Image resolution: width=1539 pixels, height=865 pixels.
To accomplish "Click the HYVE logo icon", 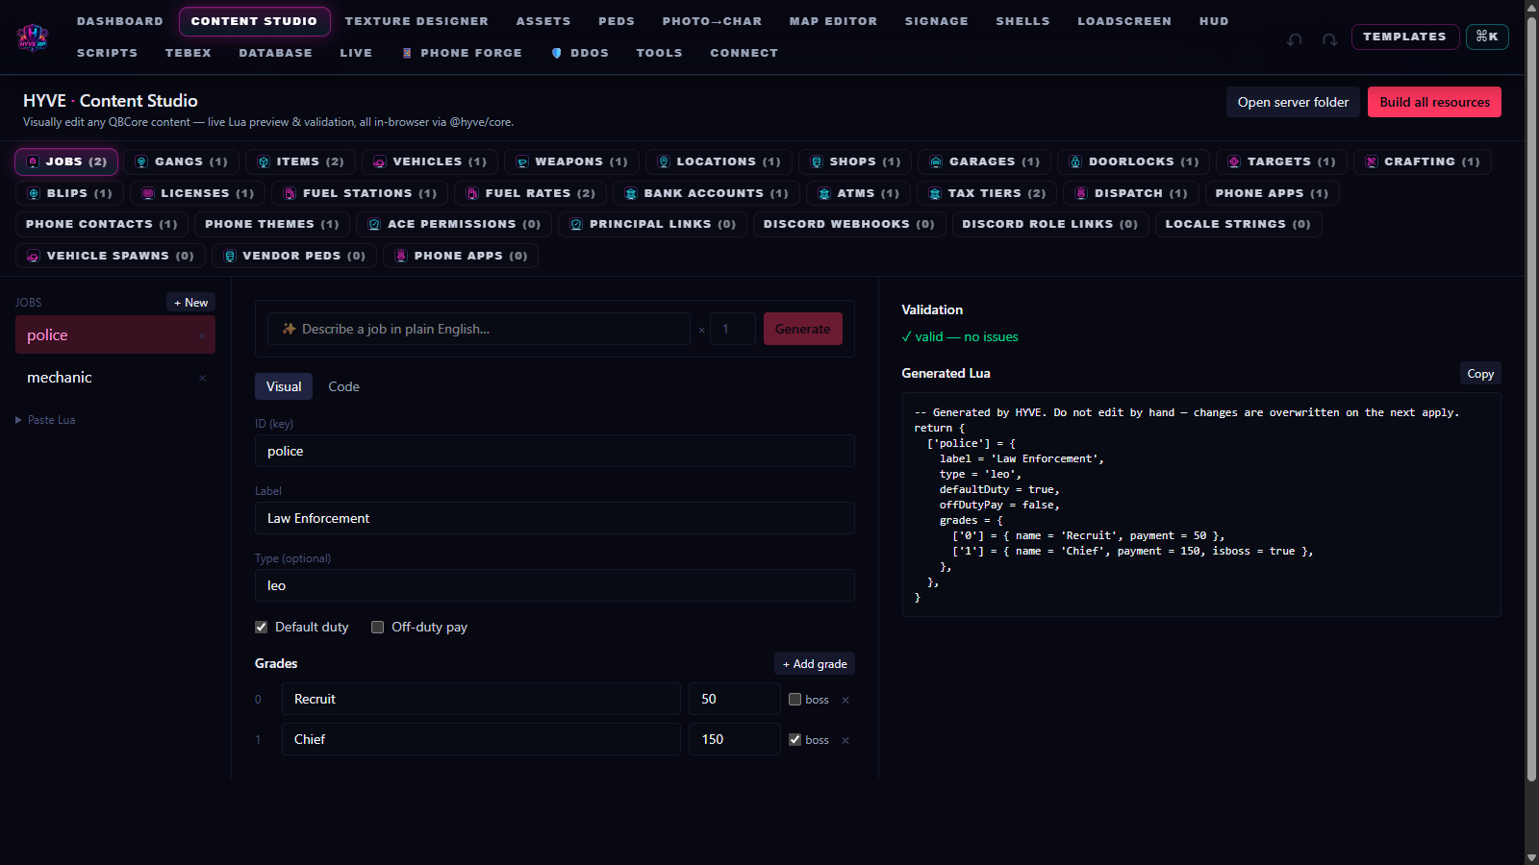I will point(33,37).
